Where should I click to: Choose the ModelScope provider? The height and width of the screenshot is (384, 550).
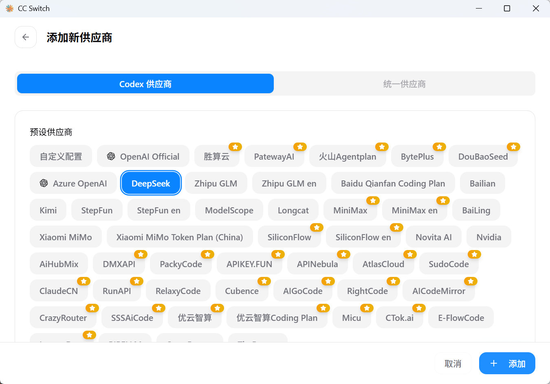[x=229, y=210]
